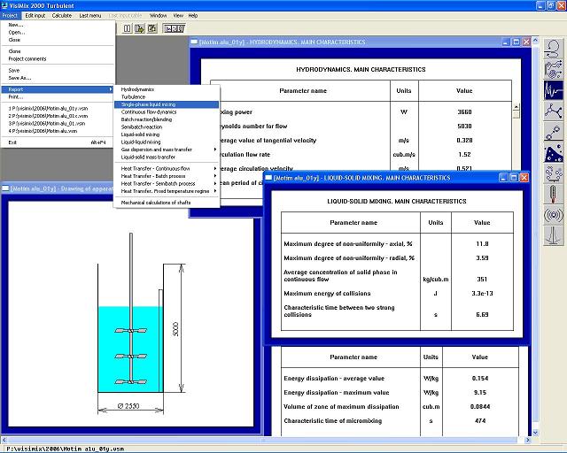Click the main window down scroll arrow
567x453 pixels.
pyautogui.click(x=535, y=433)
